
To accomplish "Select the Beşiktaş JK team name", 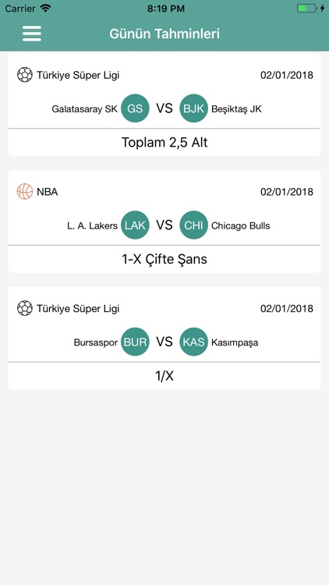I will [x=236, y=109].
